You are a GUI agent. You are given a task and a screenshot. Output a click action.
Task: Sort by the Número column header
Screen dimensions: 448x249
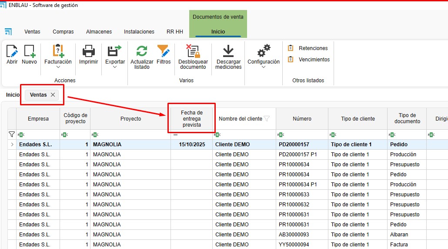(302, 118)
